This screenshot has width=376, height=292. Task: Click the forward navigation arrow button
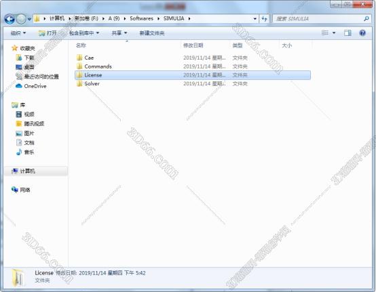pyautogui.click(x=21, y=19)
